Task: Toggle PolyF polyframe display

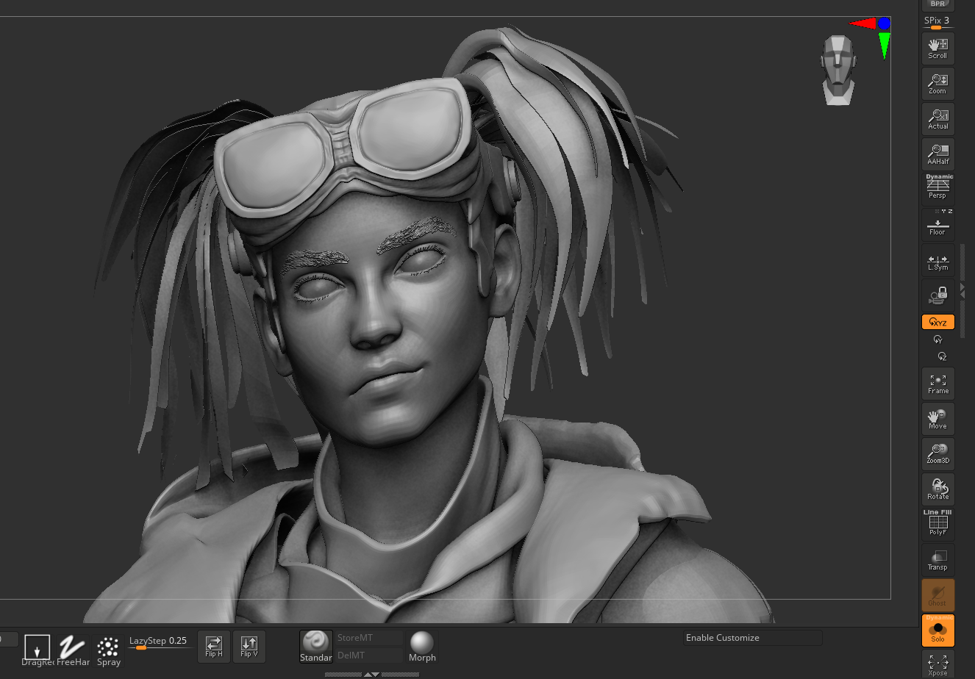Action: pos(938,524)
